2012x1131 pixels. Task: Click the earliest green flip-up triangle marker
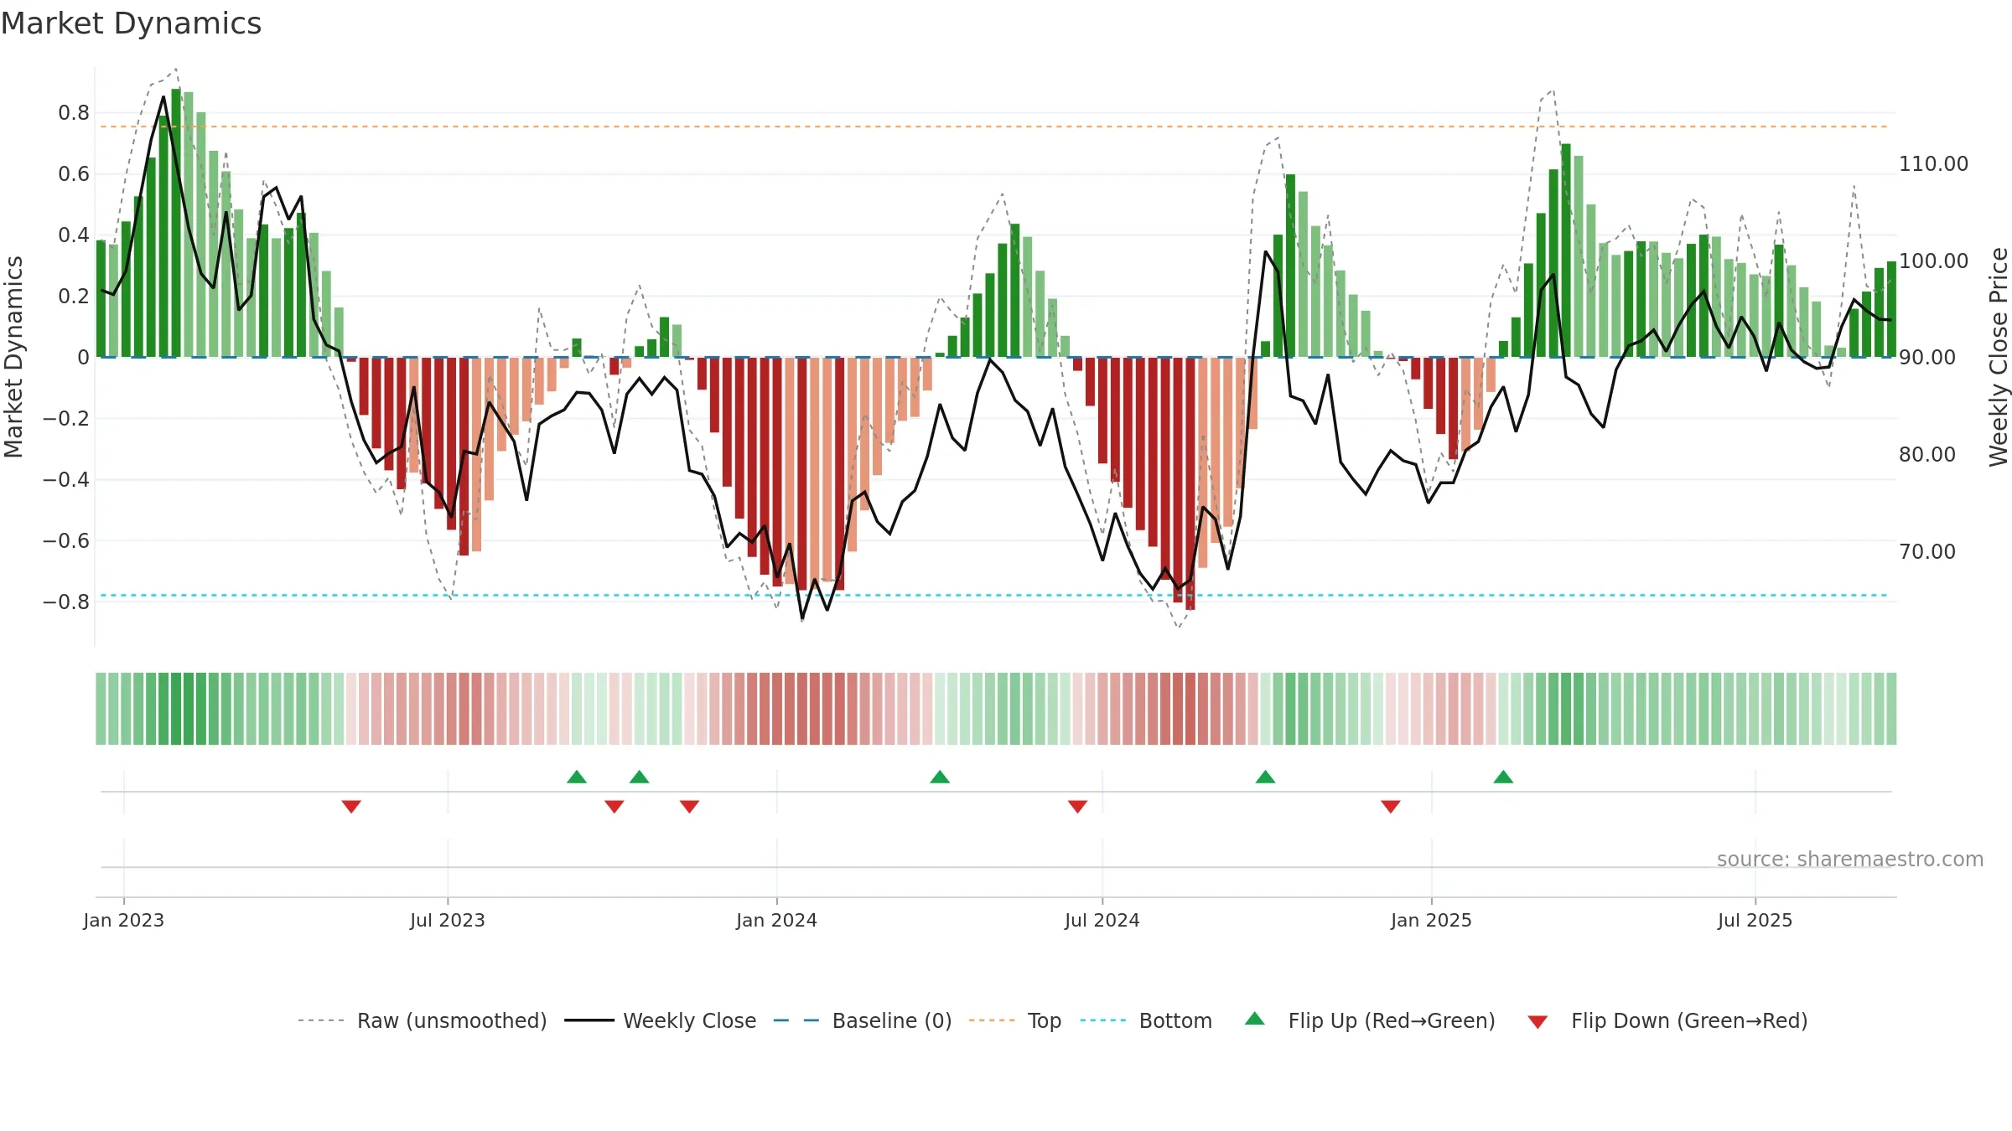click(x=577, y=777)
